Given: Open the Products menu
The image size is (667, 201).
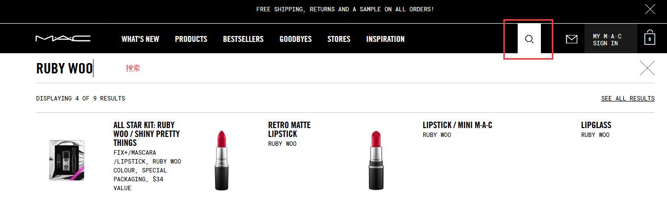Looking at the screenshot, I should click(x=191, y=39).
